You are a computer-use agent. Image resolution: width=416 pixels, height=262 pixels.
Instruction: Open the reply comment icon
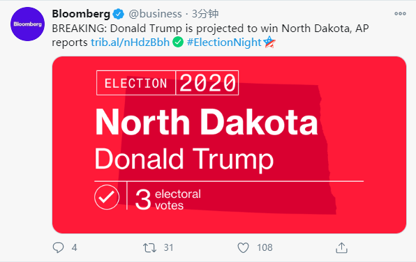coord(58,247)
